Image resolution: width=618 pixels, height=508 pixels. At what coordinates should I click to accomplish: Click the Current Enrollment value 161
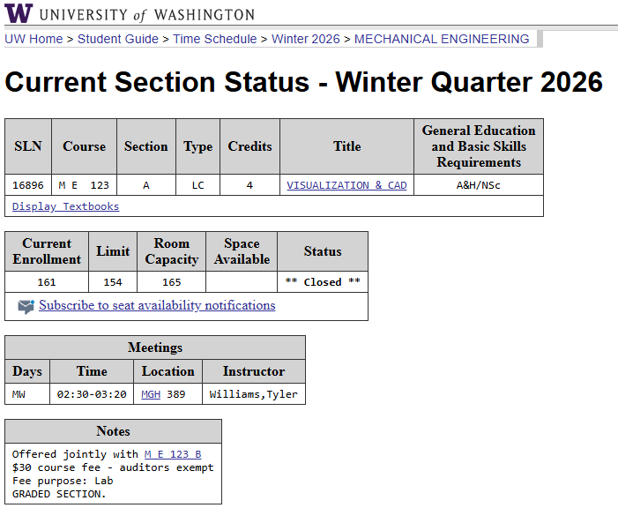click(x=47, y=282)
